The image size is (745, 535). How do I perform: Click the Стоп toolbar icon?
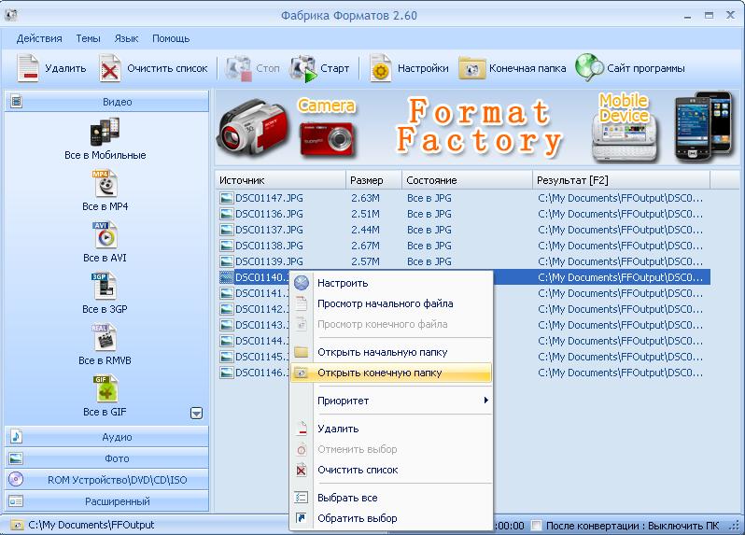[x=238, y=68]
